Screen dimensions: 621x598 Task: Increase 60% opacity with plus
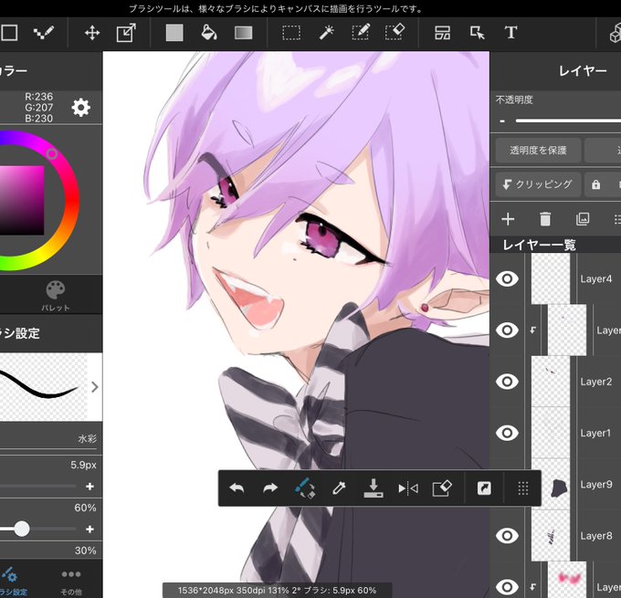pos(89,530)
